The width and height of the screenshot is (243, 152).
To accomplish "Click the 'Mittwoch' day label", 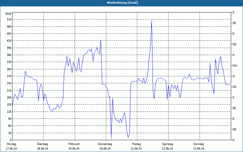I will click(x=74, y=144).
